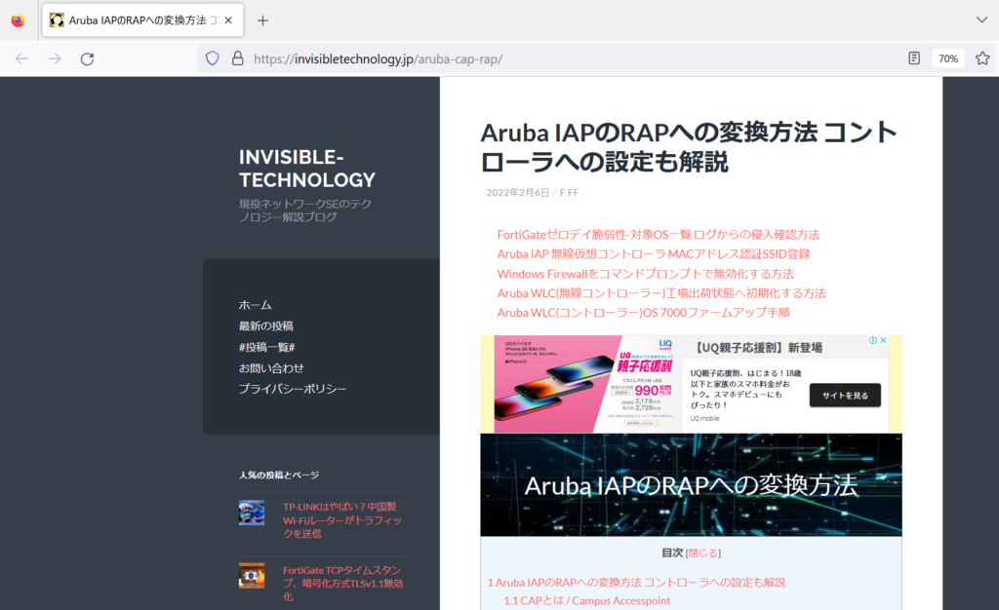View site security padlock information

238,58
